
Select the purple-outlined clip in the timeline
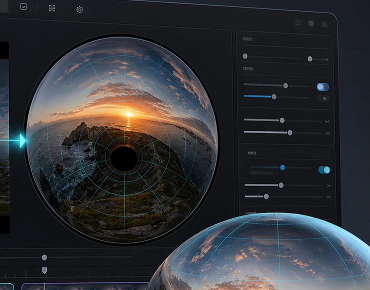coord(86,286)
